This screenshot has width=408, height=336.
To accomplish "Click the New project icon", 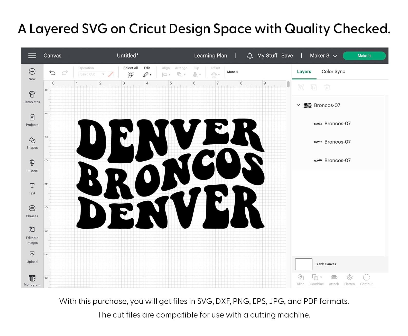I will click(x=32, y=72).
